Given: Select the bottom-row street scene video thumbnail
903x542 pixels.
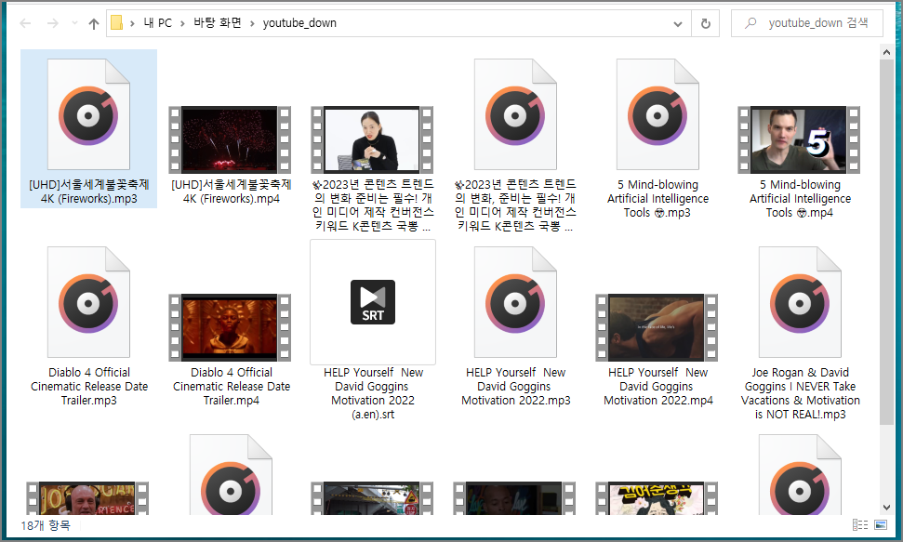Looking at the screenshot, I should point(372,497).
